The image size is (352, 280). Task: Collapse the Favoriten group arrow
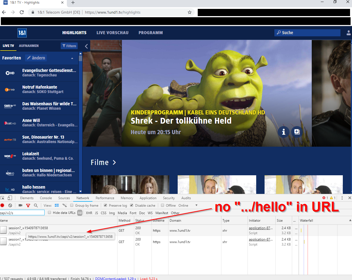click(x=72, y=58)
